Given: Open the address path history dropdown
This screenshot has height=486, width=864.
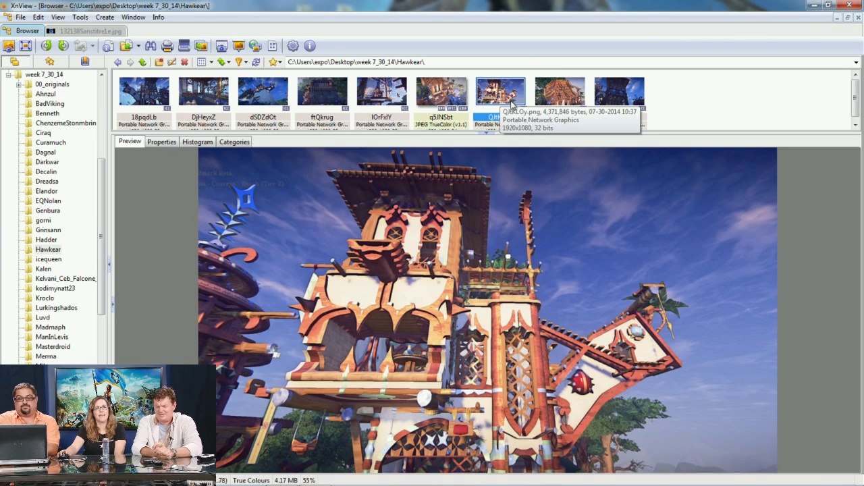Looking at the screenshot, I should (856, 62).
